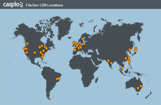Screen dimensions: 161x105
Task: Click the Seattle pin on the map
Action: pyautogui.click(x=27, y=44)
